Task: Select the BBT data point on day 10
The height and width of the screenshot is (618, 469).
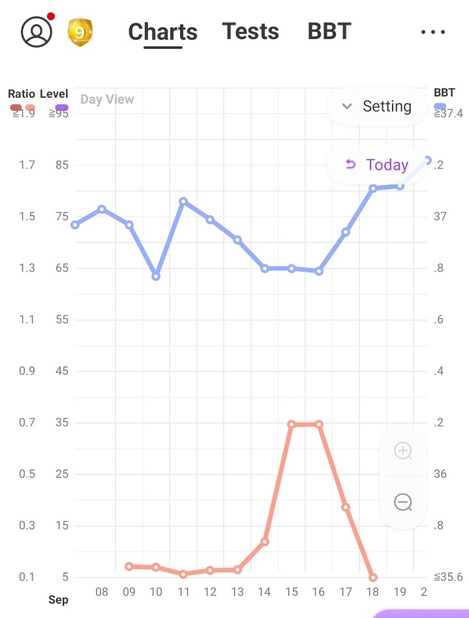Action: tap(156, 276)
